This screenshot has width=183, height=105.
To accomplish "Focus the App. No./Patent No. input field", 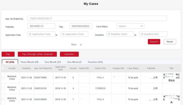I will tap(97, 18).
